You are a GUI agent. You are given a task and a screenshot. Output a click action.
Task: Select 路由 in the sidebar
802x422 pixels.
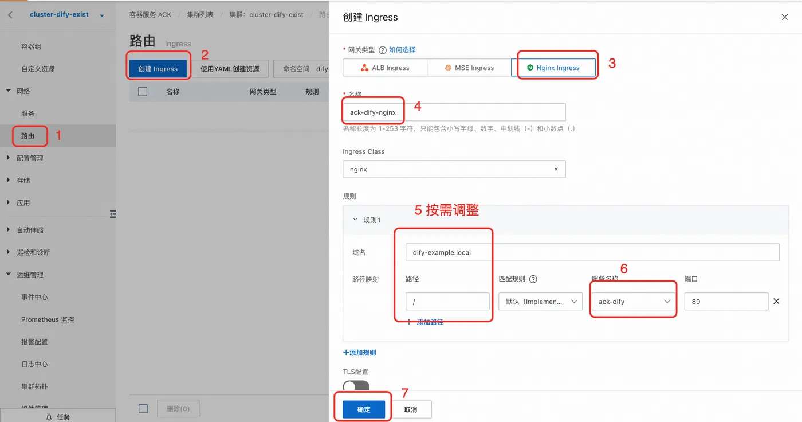(x=27, y=136)
